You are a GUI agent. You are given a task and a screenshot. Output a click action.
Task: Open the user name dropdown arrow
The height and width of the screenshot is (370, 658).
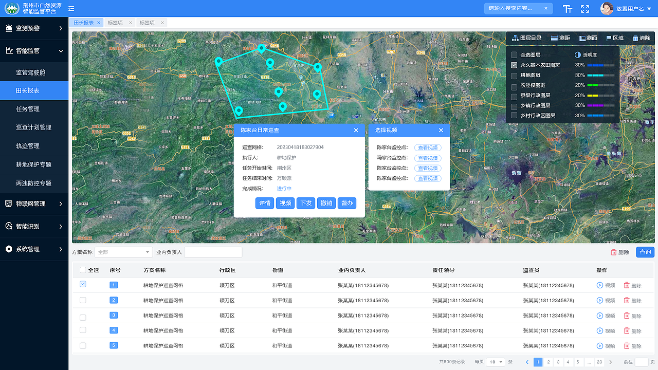click(648, 9)
